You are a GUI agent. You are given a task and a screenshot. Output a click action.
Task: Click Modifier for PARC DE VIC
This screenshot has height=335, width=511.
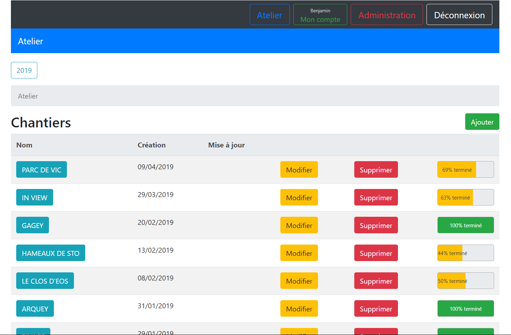[x=299, y=170]
